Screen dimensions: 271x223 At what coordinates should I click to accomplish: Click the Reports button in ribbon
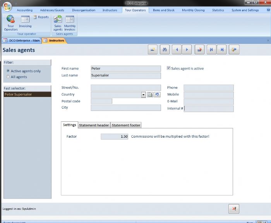click(x=41, y=17)
